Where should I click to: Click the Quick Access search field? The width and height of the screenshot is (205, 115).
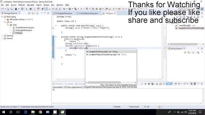point(184,9)
